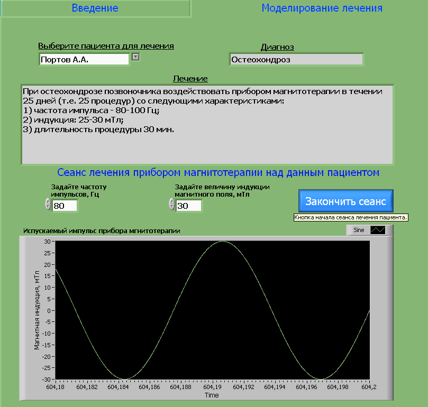
Task: Click inside the Лечение treatment description box
Action: [207, 125]
